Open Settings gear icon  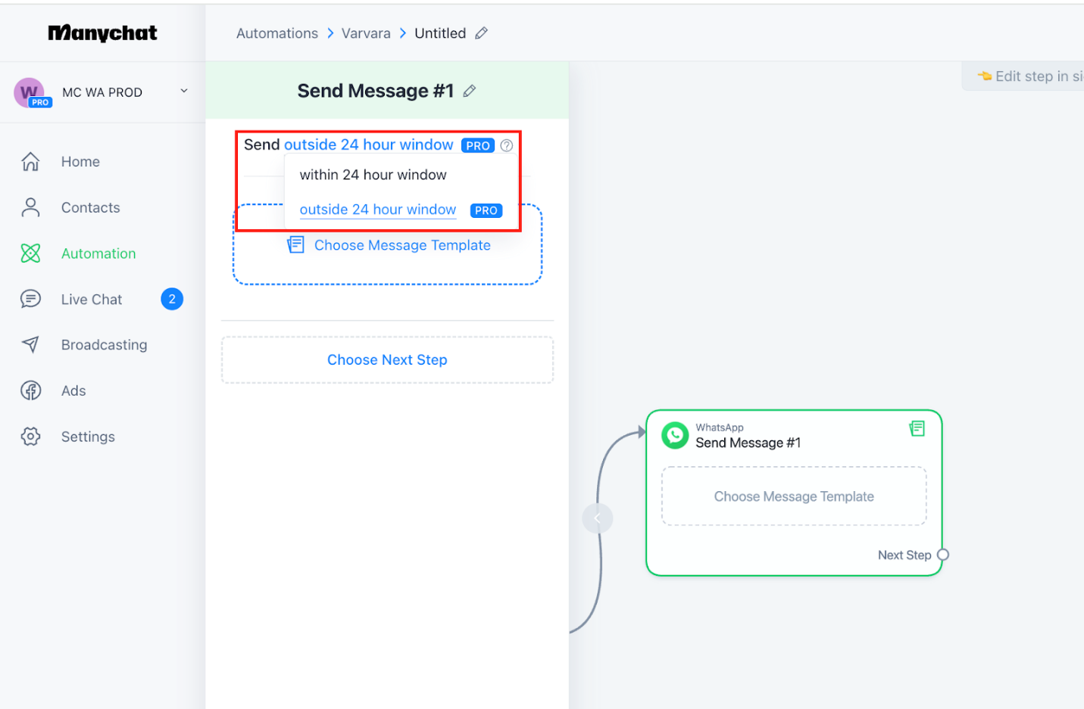tap(30, 437)
